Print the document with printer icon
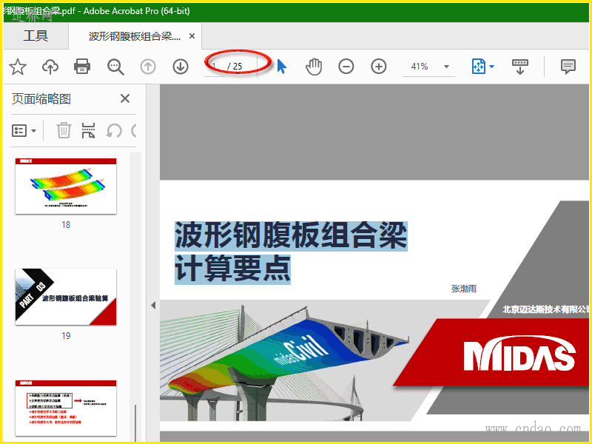This screenshot has height=444, width=592. point(82,67)
